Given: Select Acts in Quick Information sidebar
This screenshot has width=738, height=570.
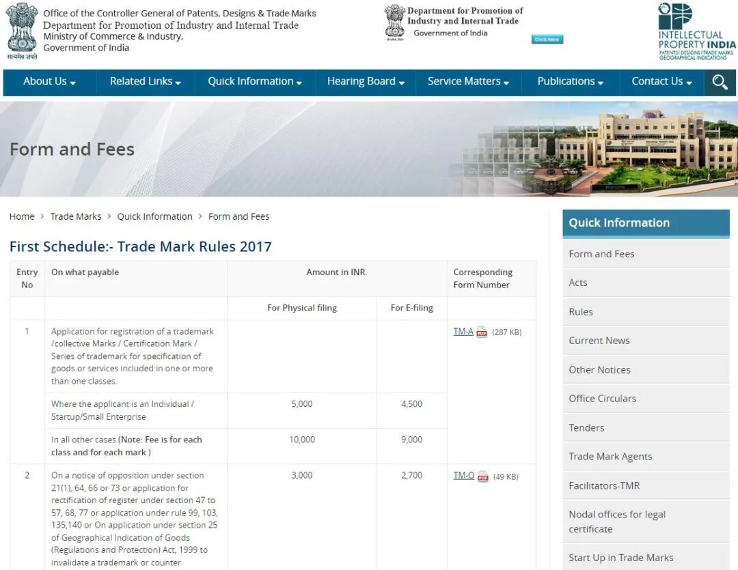Looking at the screenshot, I should (646, 283).
